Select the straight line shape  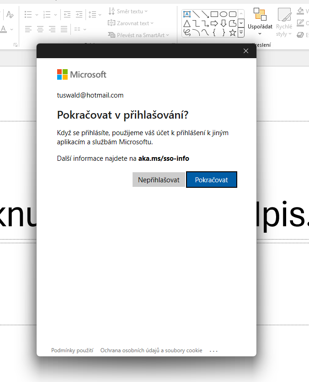[196, 14]
